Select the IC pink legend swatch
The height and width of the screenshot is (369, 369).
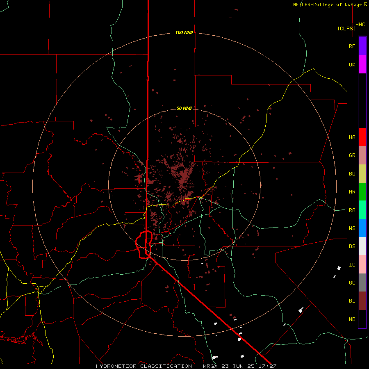pos(362,264)
